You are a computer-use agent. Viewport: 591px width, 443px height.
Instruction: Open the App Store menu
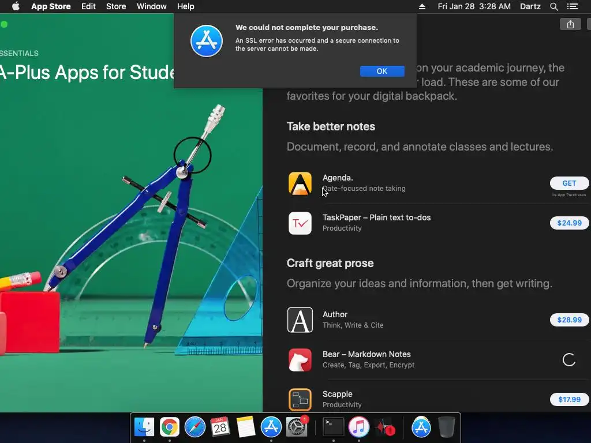point(51,6)
